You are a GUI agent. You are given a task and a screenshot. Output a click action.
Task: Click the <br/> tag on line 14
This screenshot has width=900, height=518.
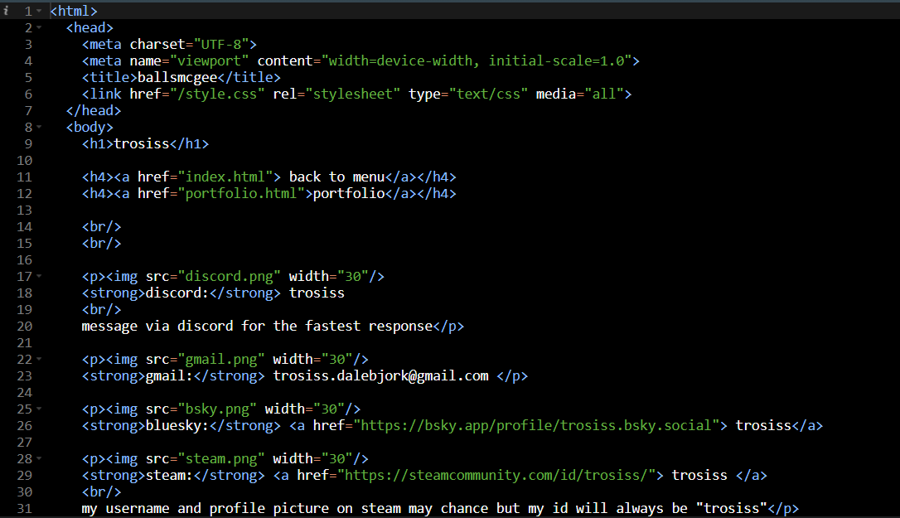point(102,227)
